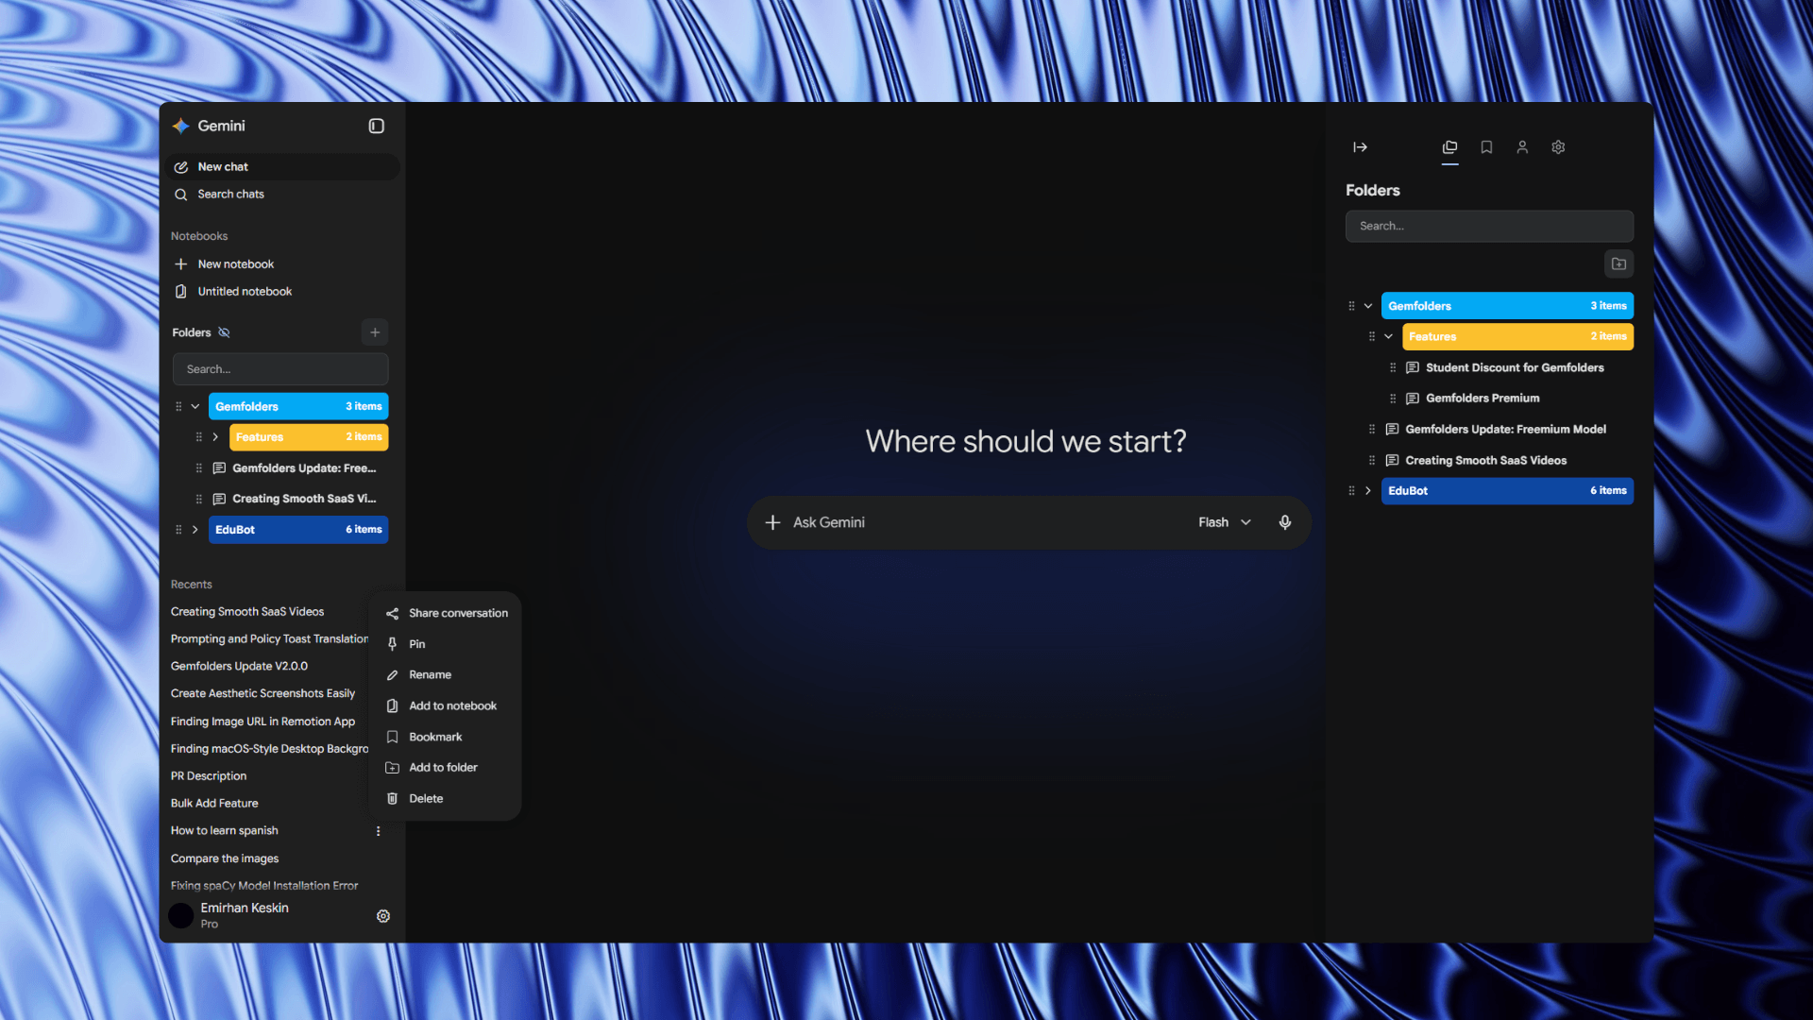Screen dimensions: 1813x1020
Task: Choose Delete from context menu
Action: [x=446, y=798]
